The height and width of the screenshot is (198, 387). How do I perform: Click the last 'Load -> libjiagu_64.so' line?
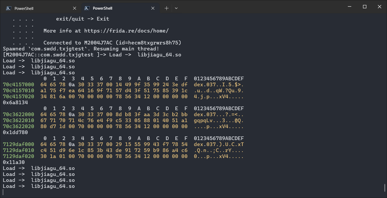39,186
